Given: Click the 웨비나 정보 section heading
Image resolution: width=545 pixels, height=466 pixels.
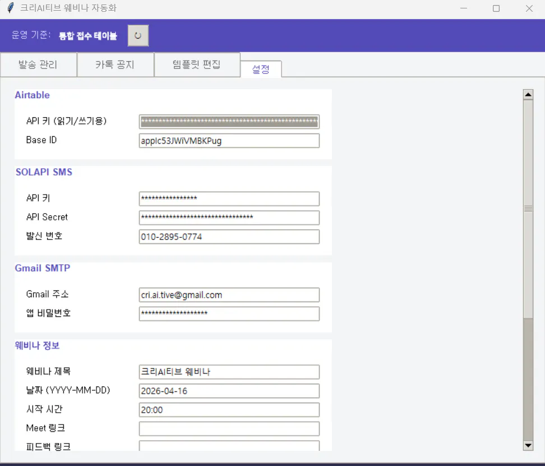Looking at the screenshot, I should (37, 345).
